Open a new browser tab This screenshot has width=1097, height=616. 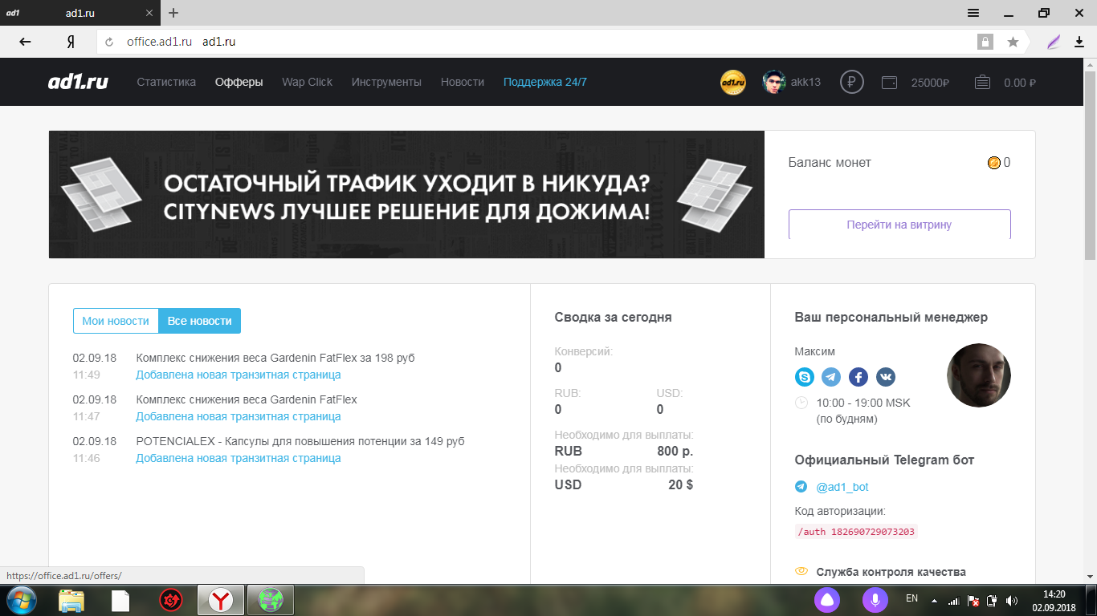pos(173,13)
